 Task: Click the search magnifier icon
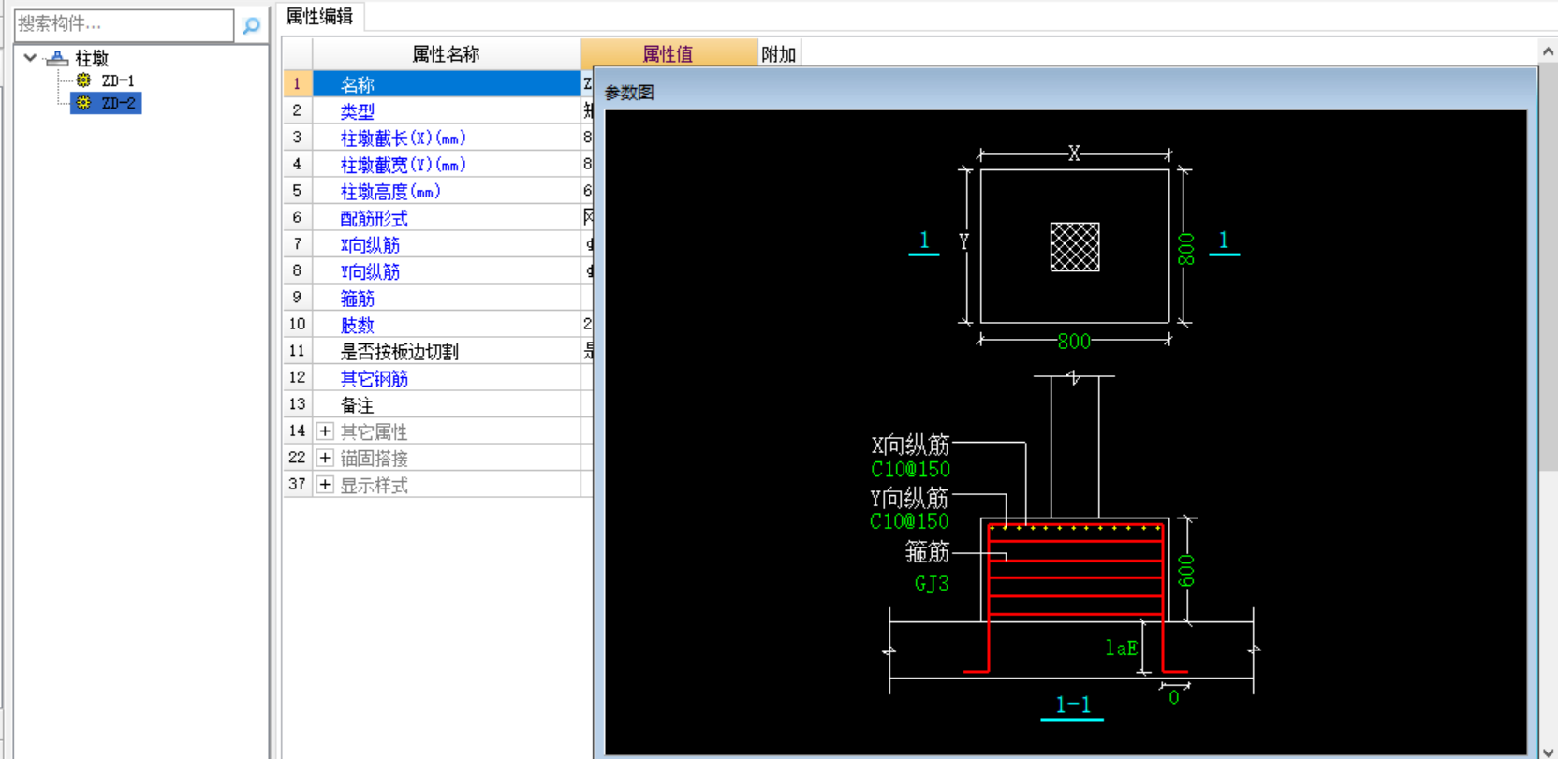251,25
